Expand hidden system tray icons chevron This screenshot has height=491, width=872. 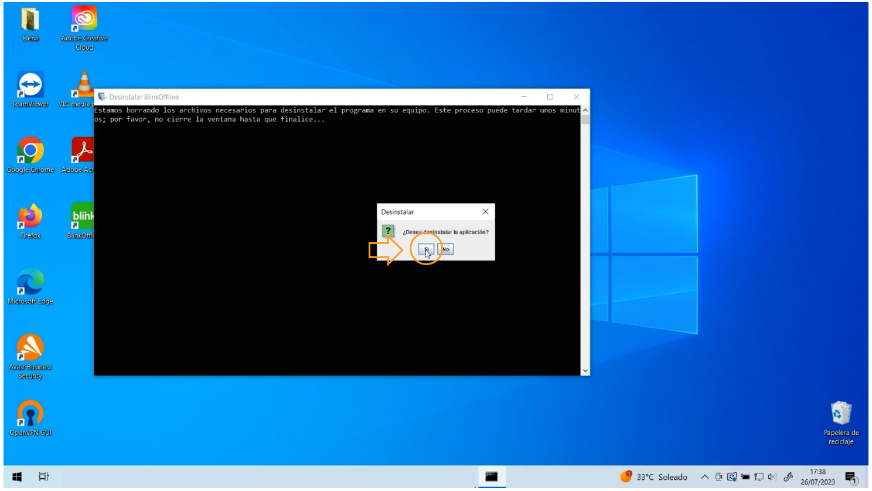point(704,477)
